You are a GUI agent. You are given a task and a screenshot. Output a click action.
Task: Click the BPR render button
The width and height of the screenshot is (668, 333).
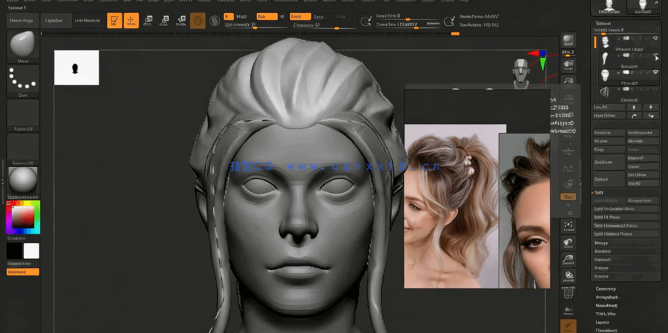click(568, 41)
